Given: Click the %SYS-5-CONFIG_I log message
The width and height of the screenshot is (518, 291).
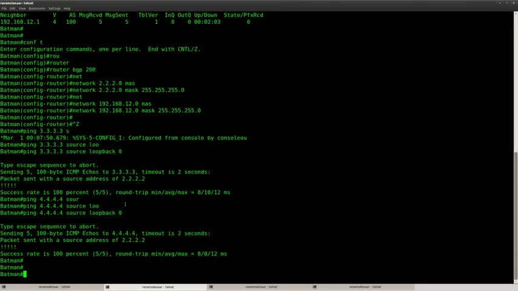Looking at the screenshot, I should click(x=124, y=138).
